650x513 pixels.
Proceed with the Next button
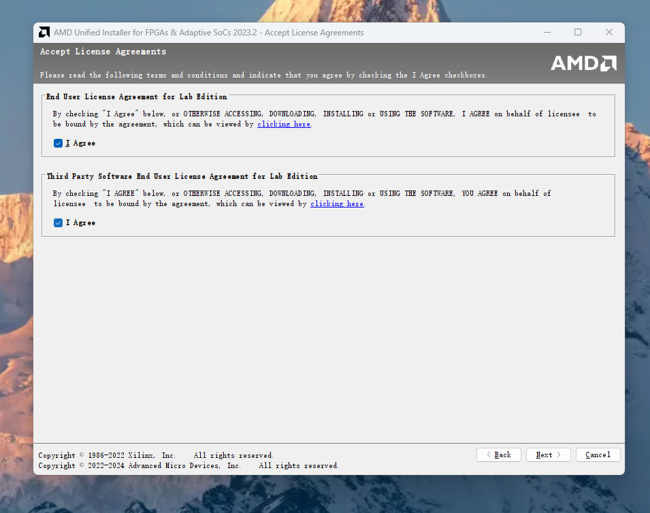[x=549, y=454]
